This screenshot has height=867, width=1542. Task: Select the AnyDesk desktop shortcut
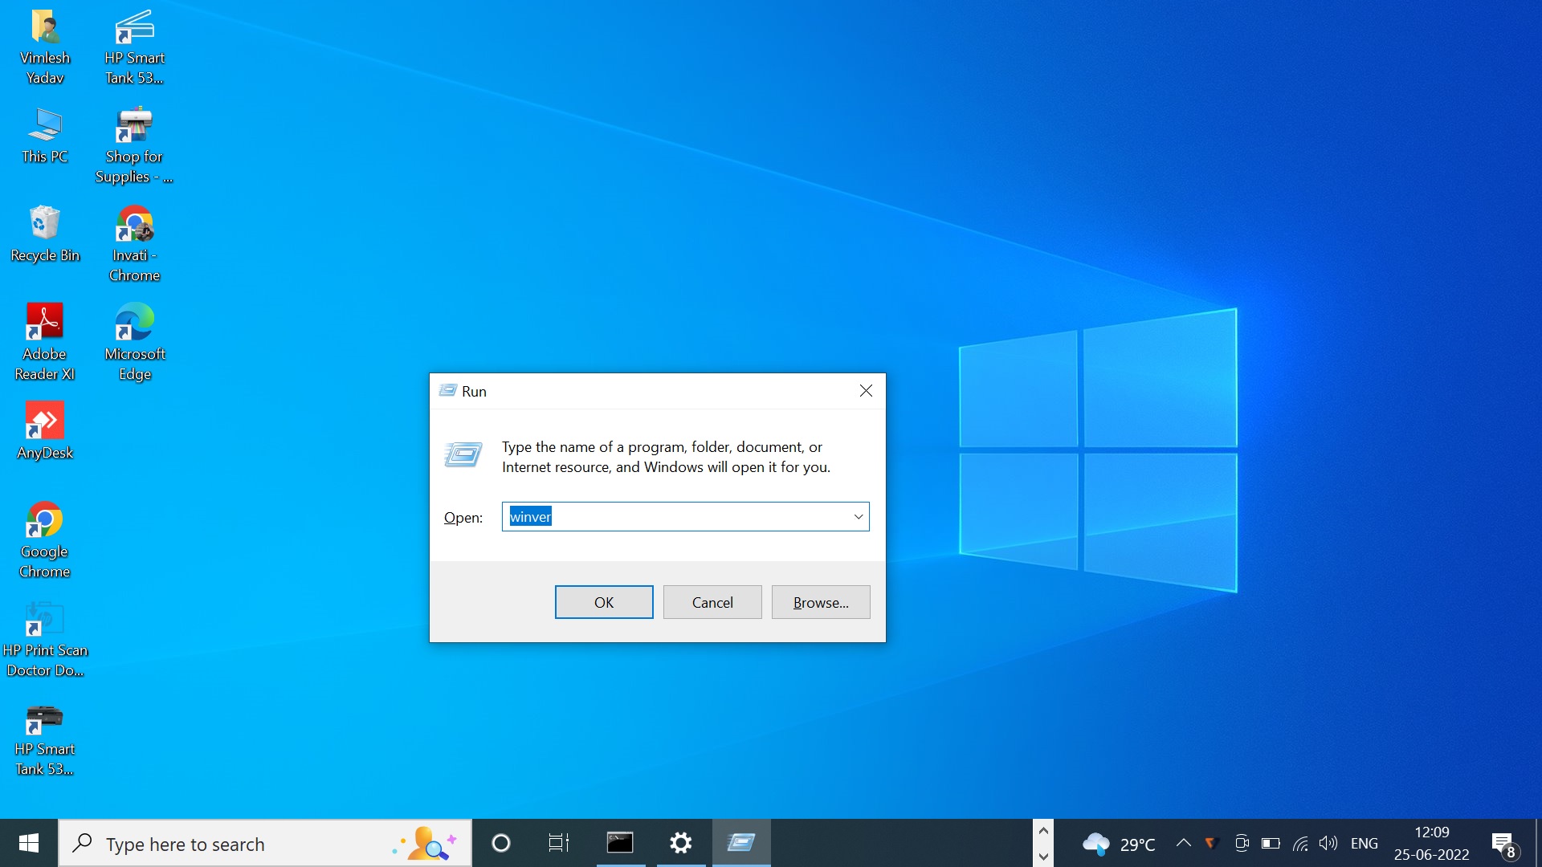(45, 430)
